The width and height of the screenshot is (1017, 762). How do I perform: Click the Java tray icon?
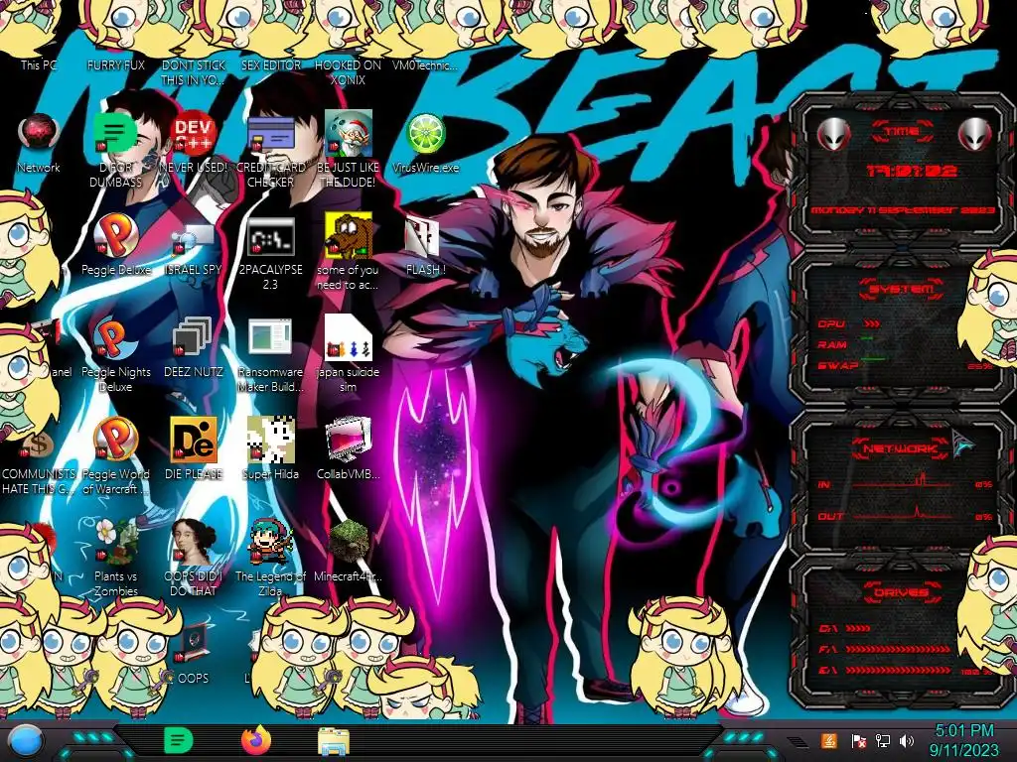pyautogui.click(x=829, y=740)
